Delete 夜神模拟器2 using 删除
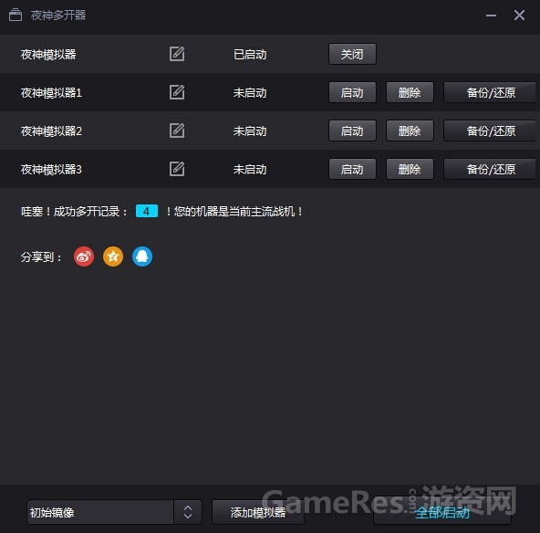Image resolution: width=540 pixels, height=533 pixels. (410, 131)
